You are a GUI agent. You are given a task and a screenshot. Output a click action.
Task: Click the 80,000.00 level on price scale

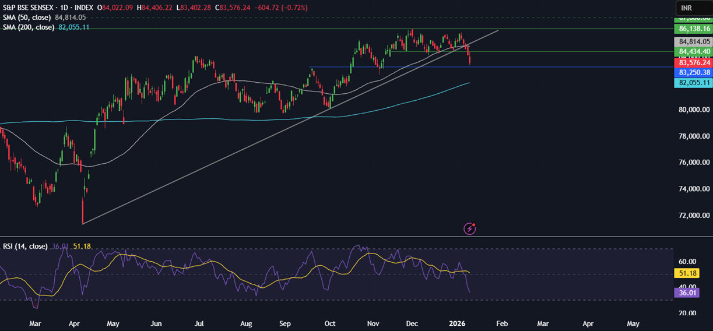click(x=693, y=110)
